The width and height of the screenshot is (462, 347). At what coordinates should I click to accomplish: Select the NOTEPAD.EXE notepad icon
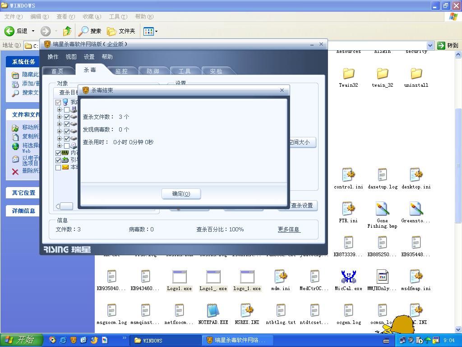[213, 310]
